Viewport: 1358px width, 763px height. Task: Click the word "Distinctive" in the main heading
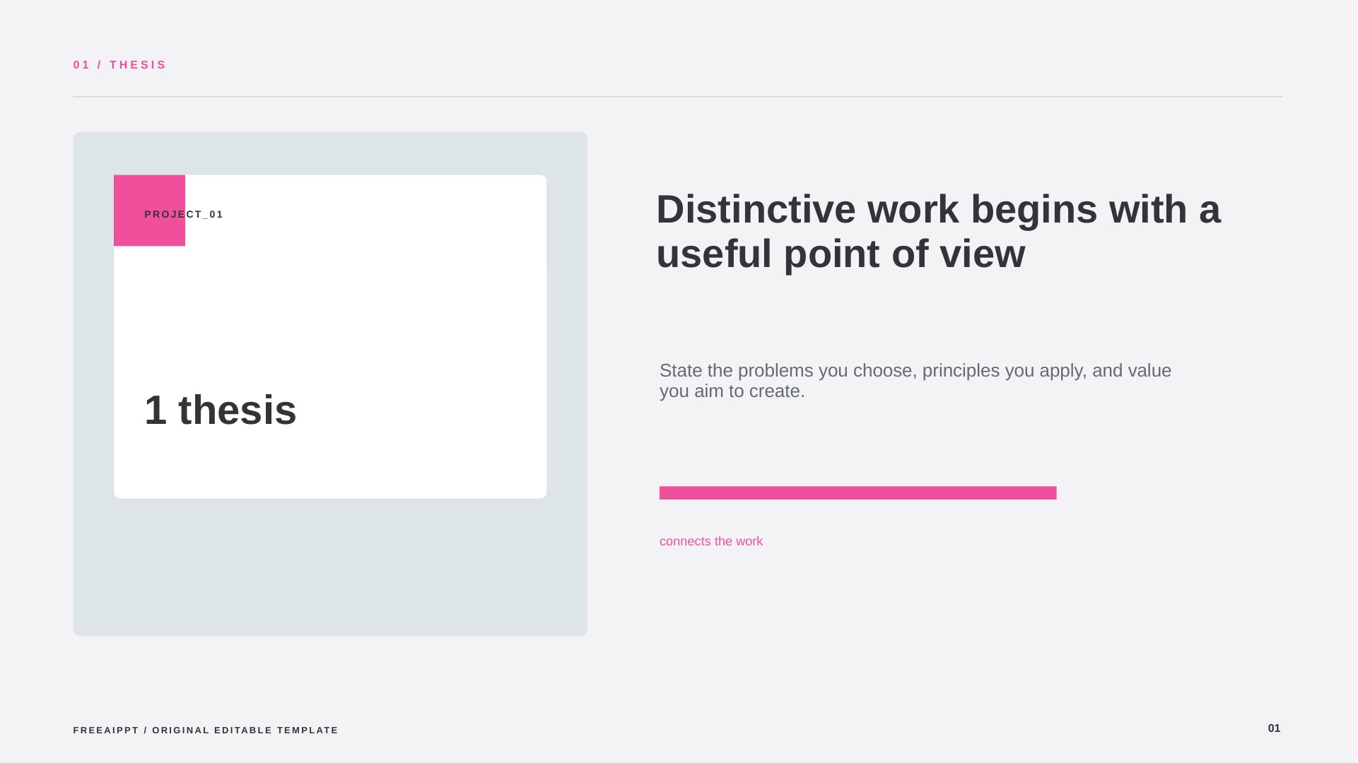(x=756, y=210)
